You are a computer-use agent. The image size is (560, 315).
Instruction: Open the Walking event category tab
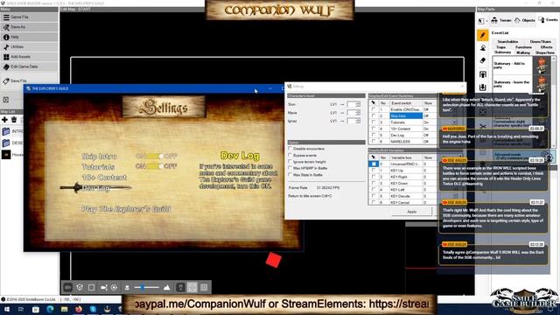click(x=523, y=52)
